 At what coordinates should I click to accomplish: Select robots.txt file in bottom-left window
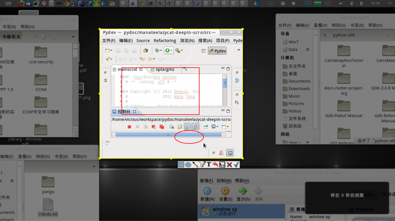48,208
